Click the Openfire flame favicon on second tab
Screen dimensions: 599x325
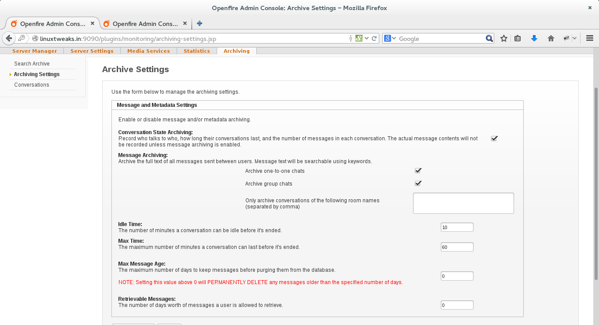click(107, 24)
